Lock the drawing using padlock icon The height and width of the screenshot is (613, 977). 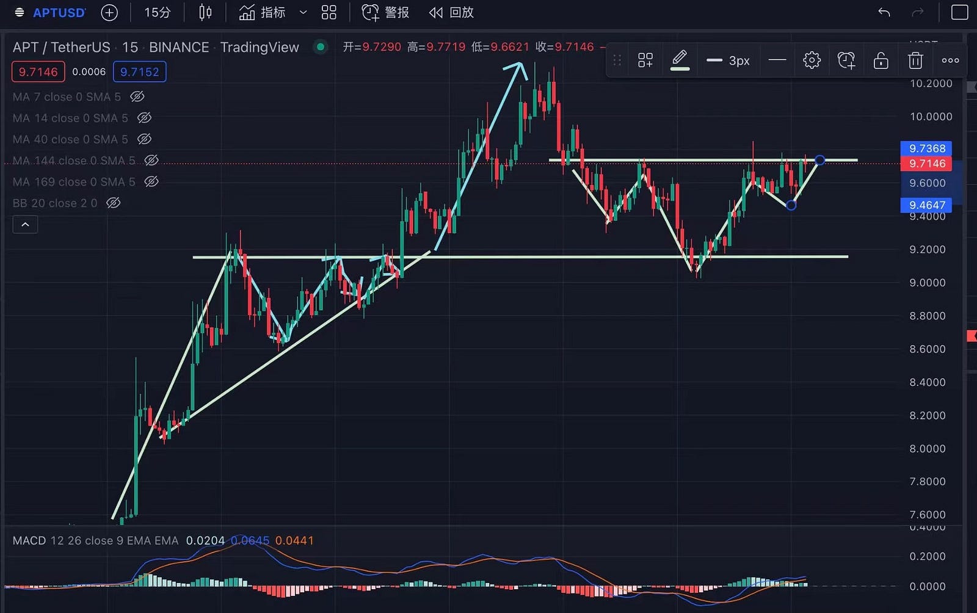(881, 60)
